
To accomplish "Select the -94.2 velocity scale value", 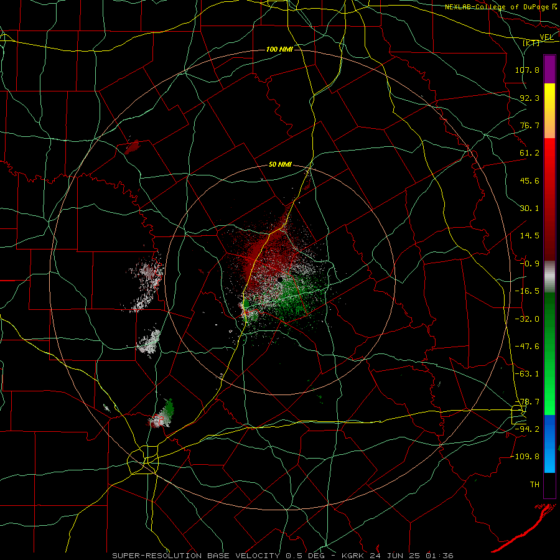I will [x=527, y=429].
